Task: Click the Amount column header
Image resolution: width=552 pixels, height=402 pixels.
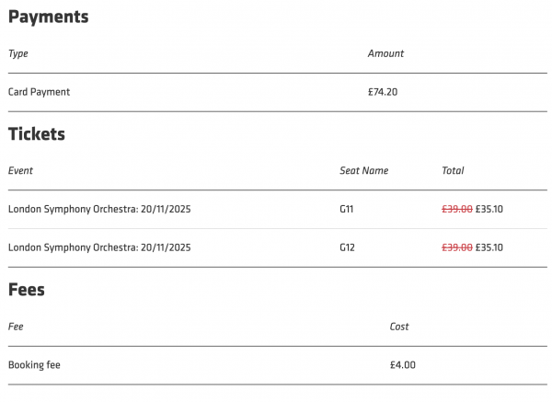Action: coord(385,53)
